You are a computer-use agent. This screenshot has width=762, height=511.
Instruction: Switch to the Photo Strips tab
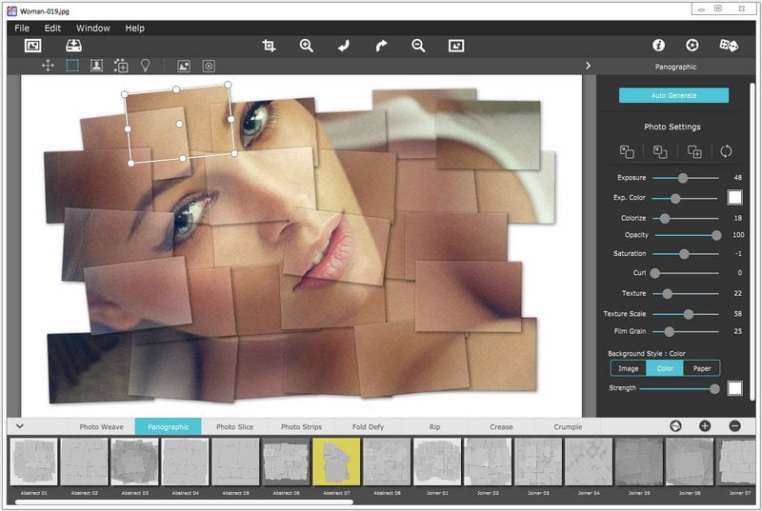pyautogui.click(x=301, y=426)
